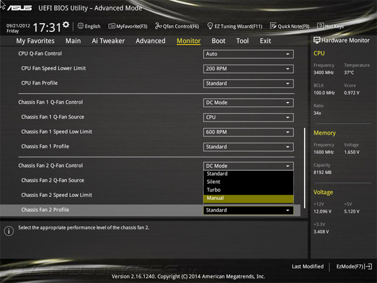Go to the Boot tab

click(219, 41)
